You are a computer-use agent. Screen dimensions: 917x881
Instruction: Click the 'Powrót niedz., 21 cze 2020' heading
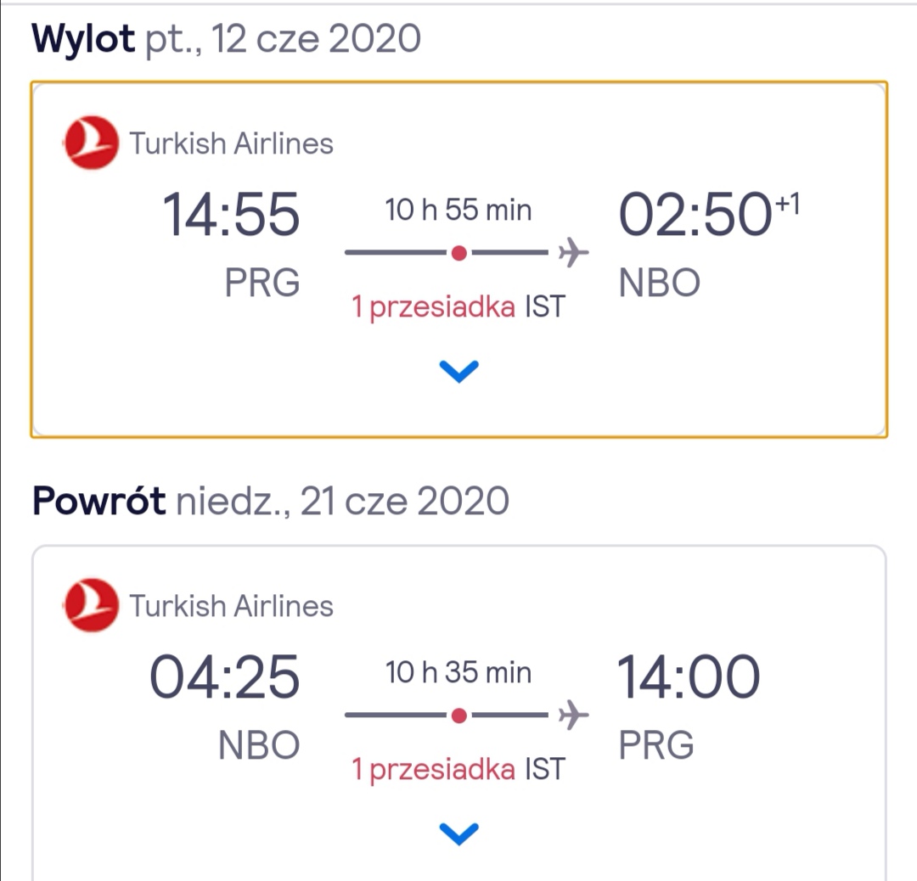pos(271,501)
